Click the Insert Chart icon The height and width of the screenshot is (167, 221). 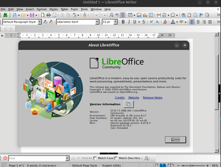pos(145,15)
